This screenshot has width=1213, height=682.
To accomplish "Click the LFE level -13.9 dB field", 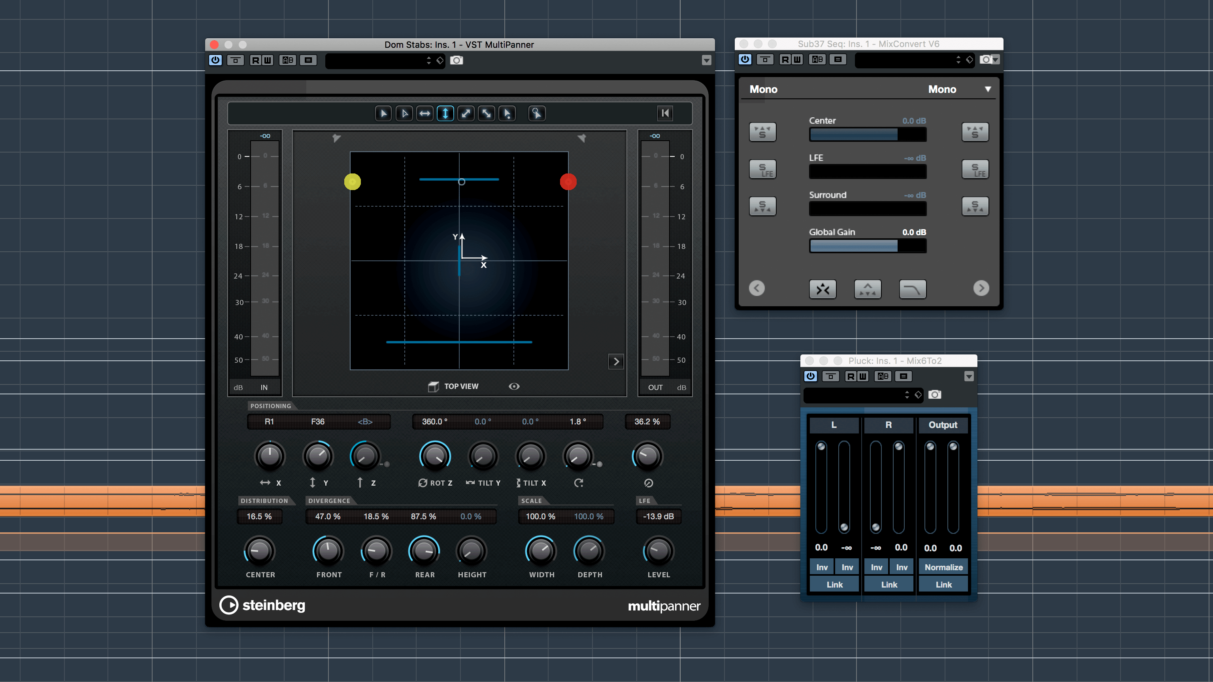I will pyautogui.click(x=658, y=516).
